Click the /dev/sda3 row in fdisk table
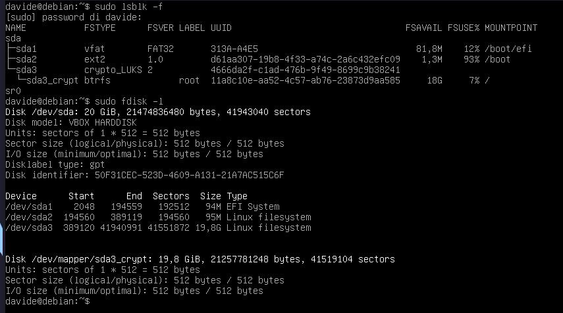The height and width of the screenshot is (313, 563). tap(158, 228)
